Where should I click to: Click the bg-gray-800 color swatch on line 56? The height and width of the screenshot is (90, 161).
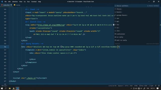tap(61, 47)
